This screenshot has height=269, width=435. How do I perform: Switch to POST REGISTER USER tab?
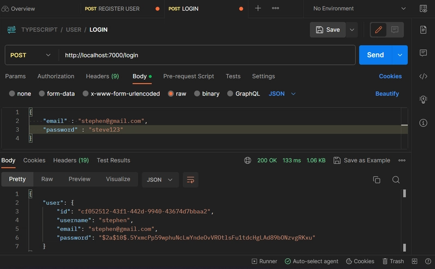[112, 9]
